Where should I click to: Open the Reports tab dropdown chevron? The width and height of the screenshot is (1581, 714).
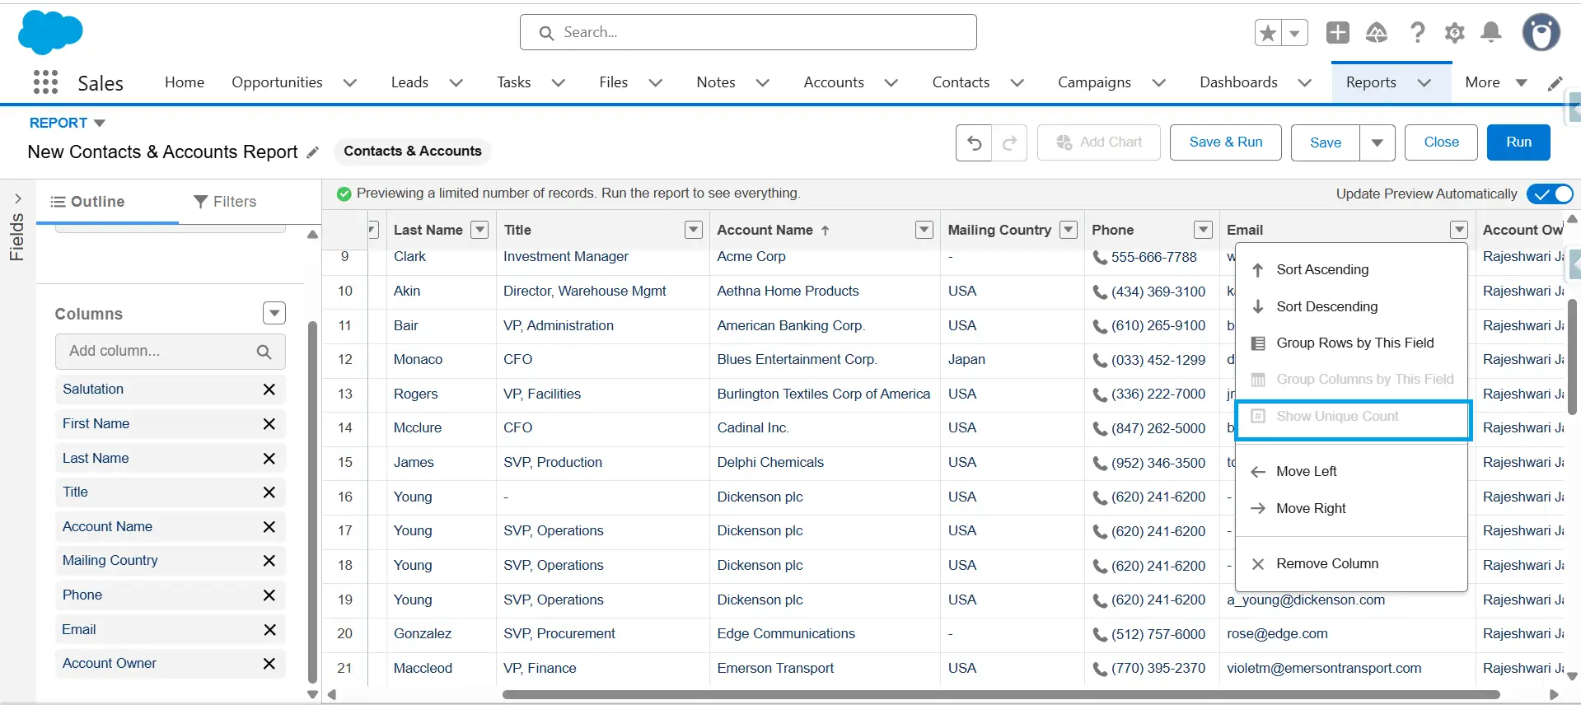pos(1424,83)
